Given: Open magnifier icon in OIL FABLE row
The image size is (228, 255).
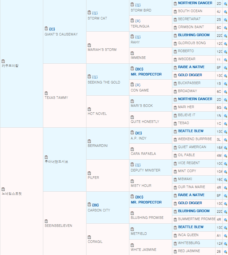Looking at the screenshot, I should [225, 156].
